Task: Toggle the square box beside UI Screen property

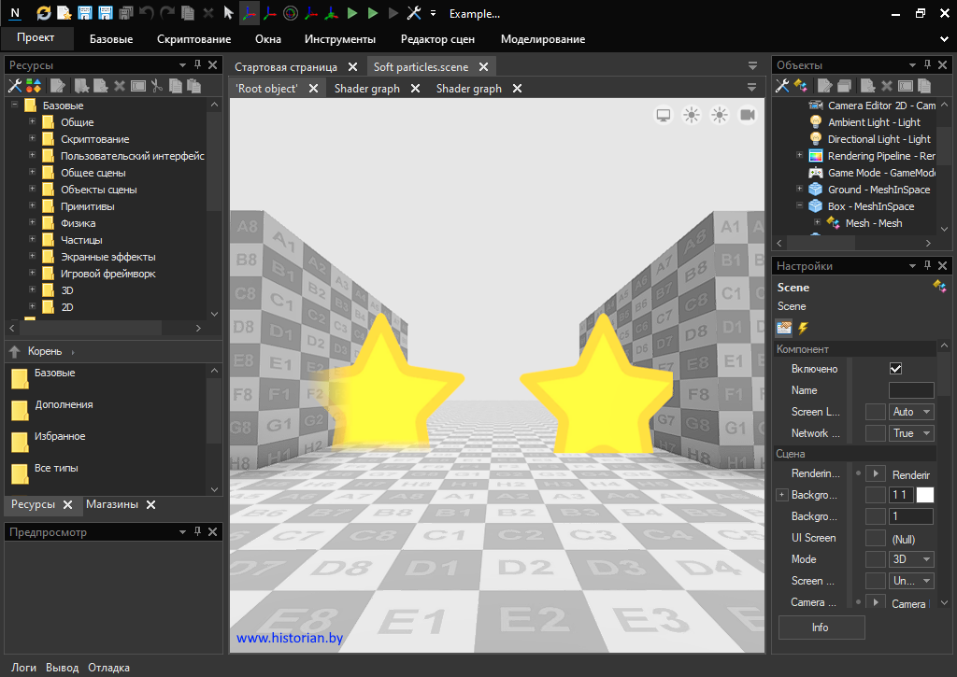Action: point(875,538)
